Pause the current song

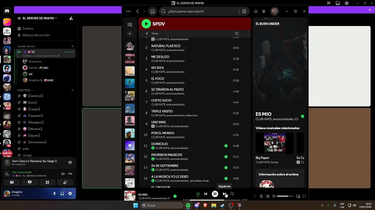215,194
